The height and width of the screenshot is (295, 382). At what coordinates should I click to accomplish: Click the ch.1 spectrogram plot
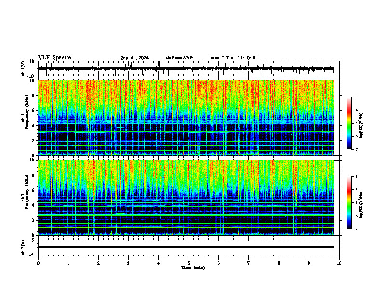click(x=186, y=118)
